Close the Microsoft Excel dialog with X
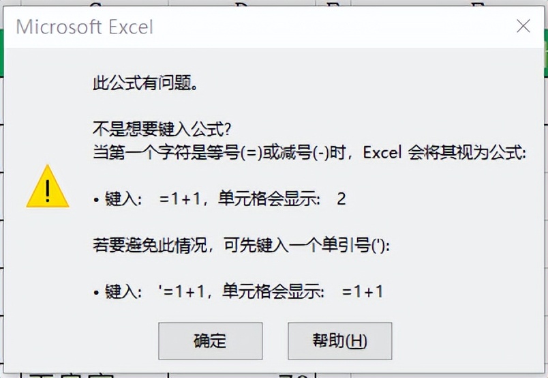The image size is (548, 378). click(523, 26)
